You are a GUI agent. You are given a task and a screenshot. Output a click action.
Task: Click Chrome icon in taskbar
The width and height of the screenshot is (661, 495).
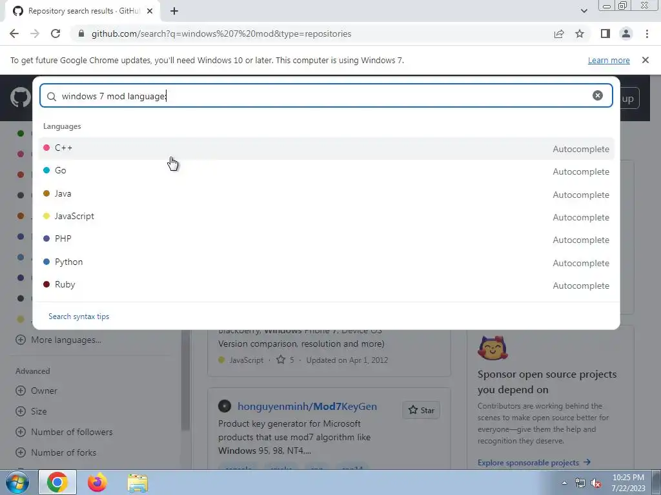point(57,482)
